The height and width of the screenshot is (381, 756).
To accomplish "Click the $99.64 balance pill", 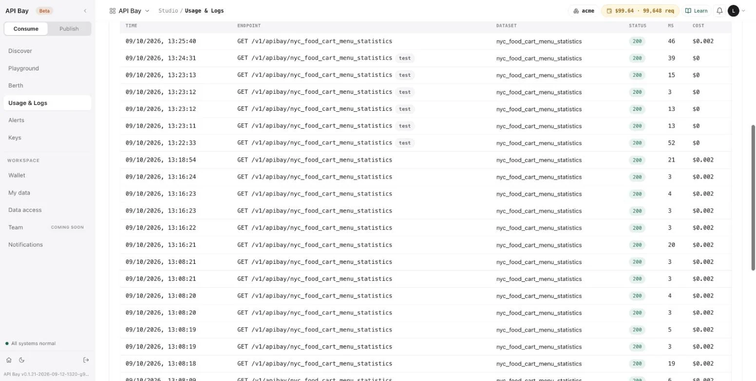I will pyautogui.click(x=640, y=11).
